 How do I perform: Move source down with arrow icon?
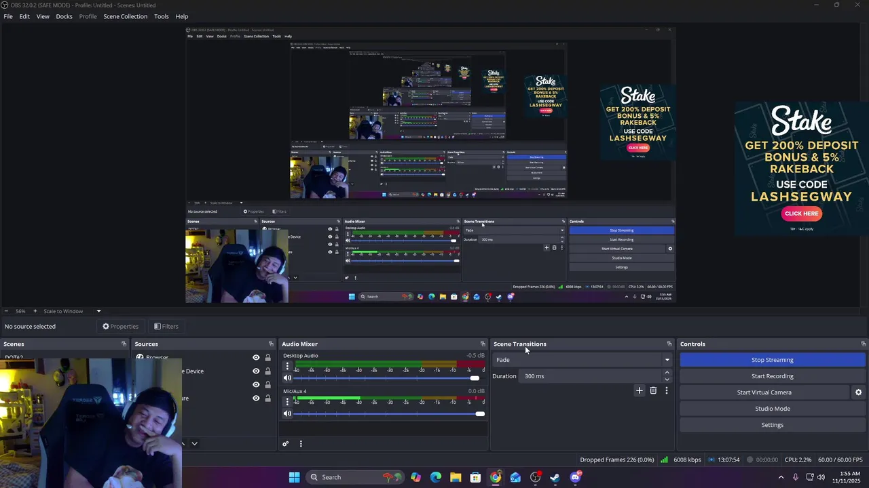194,443
